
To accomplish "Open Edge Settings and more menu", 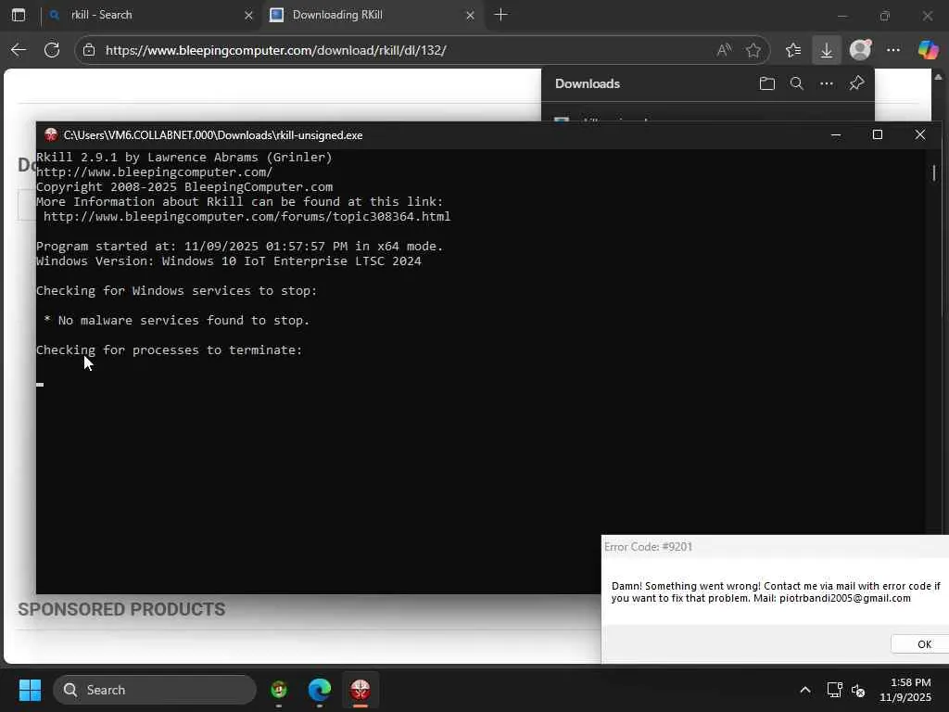I will (x=893, y=50).
